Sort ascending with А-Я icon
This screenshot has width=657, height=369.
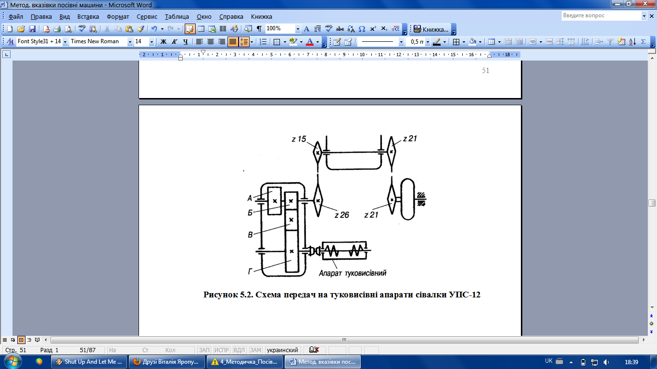pos(632,42)
